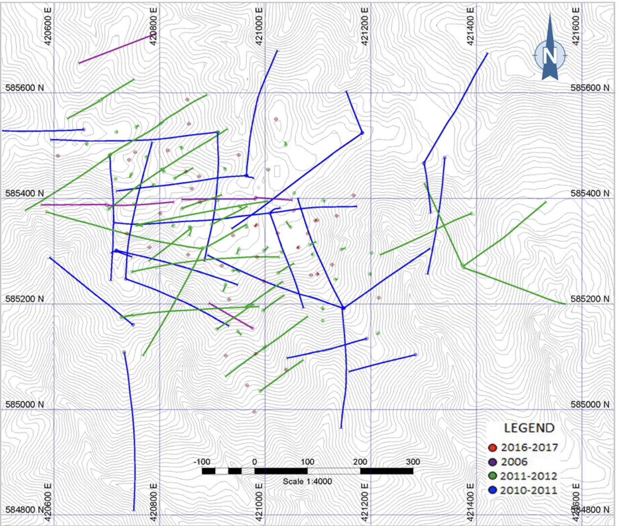This screenshot has width=618, height=526.
Task: Select the purple 2006 legend marker
Action: (x=494, y=462)
